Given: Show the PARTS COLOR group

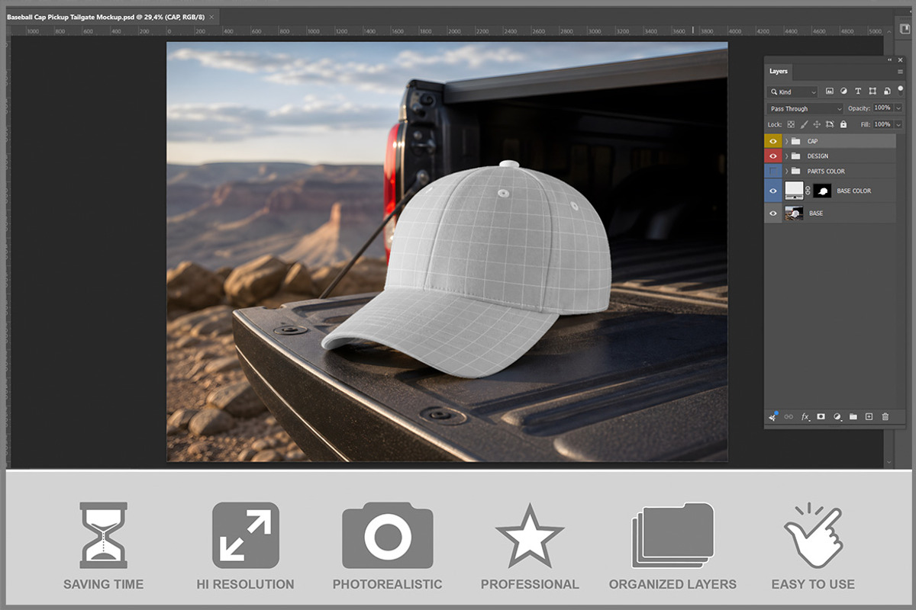Looking at the screenshot, I should 774,172.
